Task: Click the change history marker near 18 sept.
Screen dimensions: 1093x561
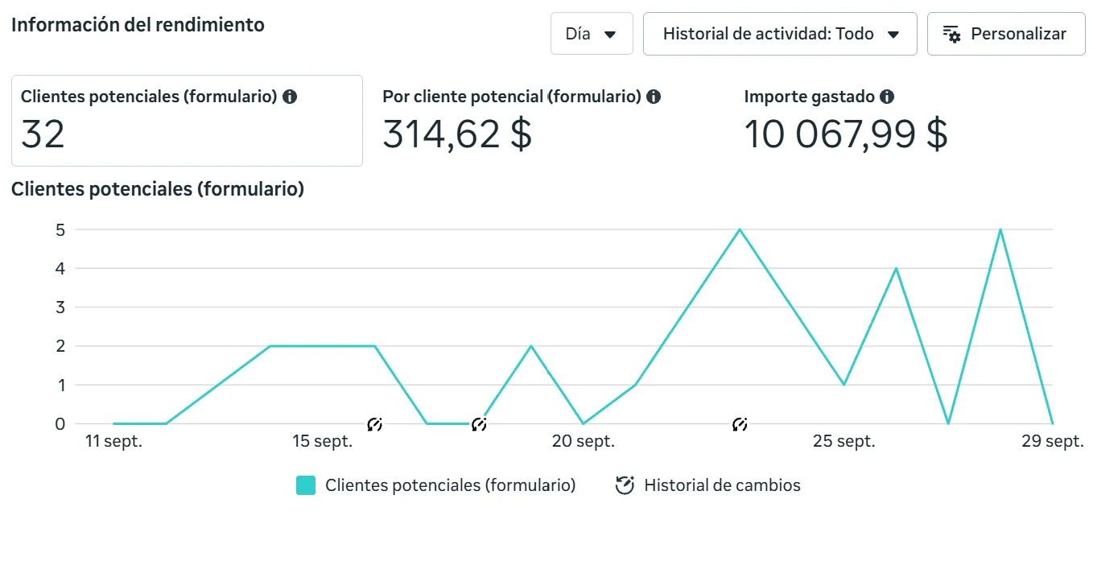Action: tap(479, 424)
